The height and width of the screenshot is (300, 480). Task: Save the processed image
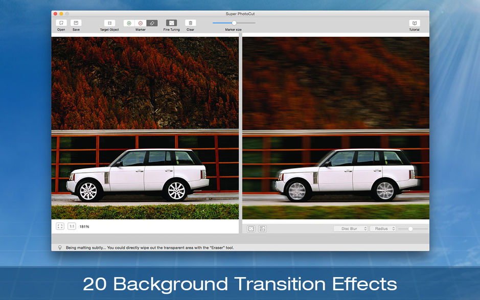click(76, 22)
